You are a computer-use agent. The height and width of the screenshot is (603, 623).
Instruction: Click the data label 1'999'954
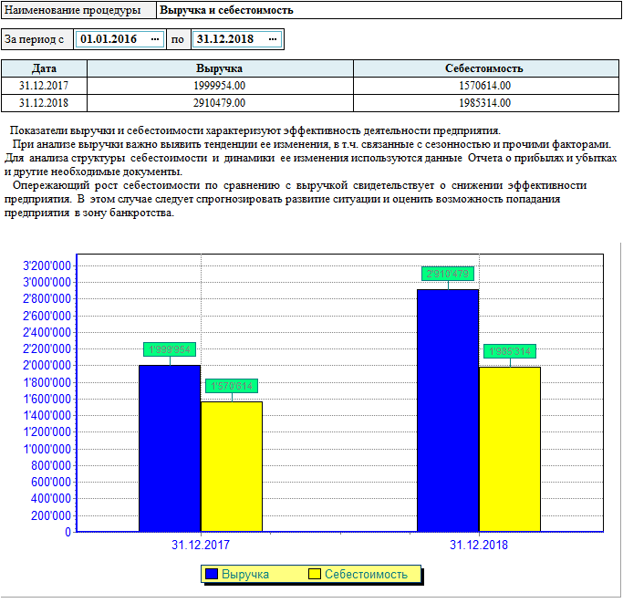170,349
